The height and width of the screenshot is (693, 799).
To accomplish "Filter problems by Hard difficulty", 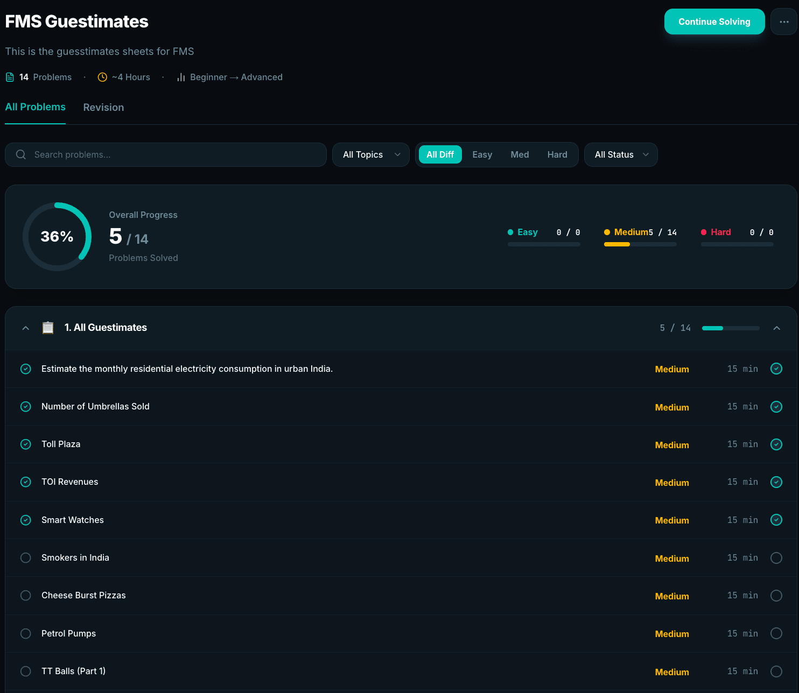I will point(557,155).
